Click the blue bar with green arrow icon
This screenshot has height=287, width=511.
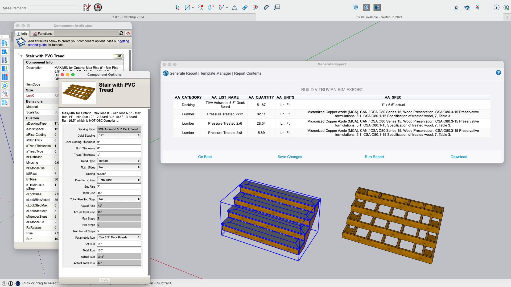5,69
